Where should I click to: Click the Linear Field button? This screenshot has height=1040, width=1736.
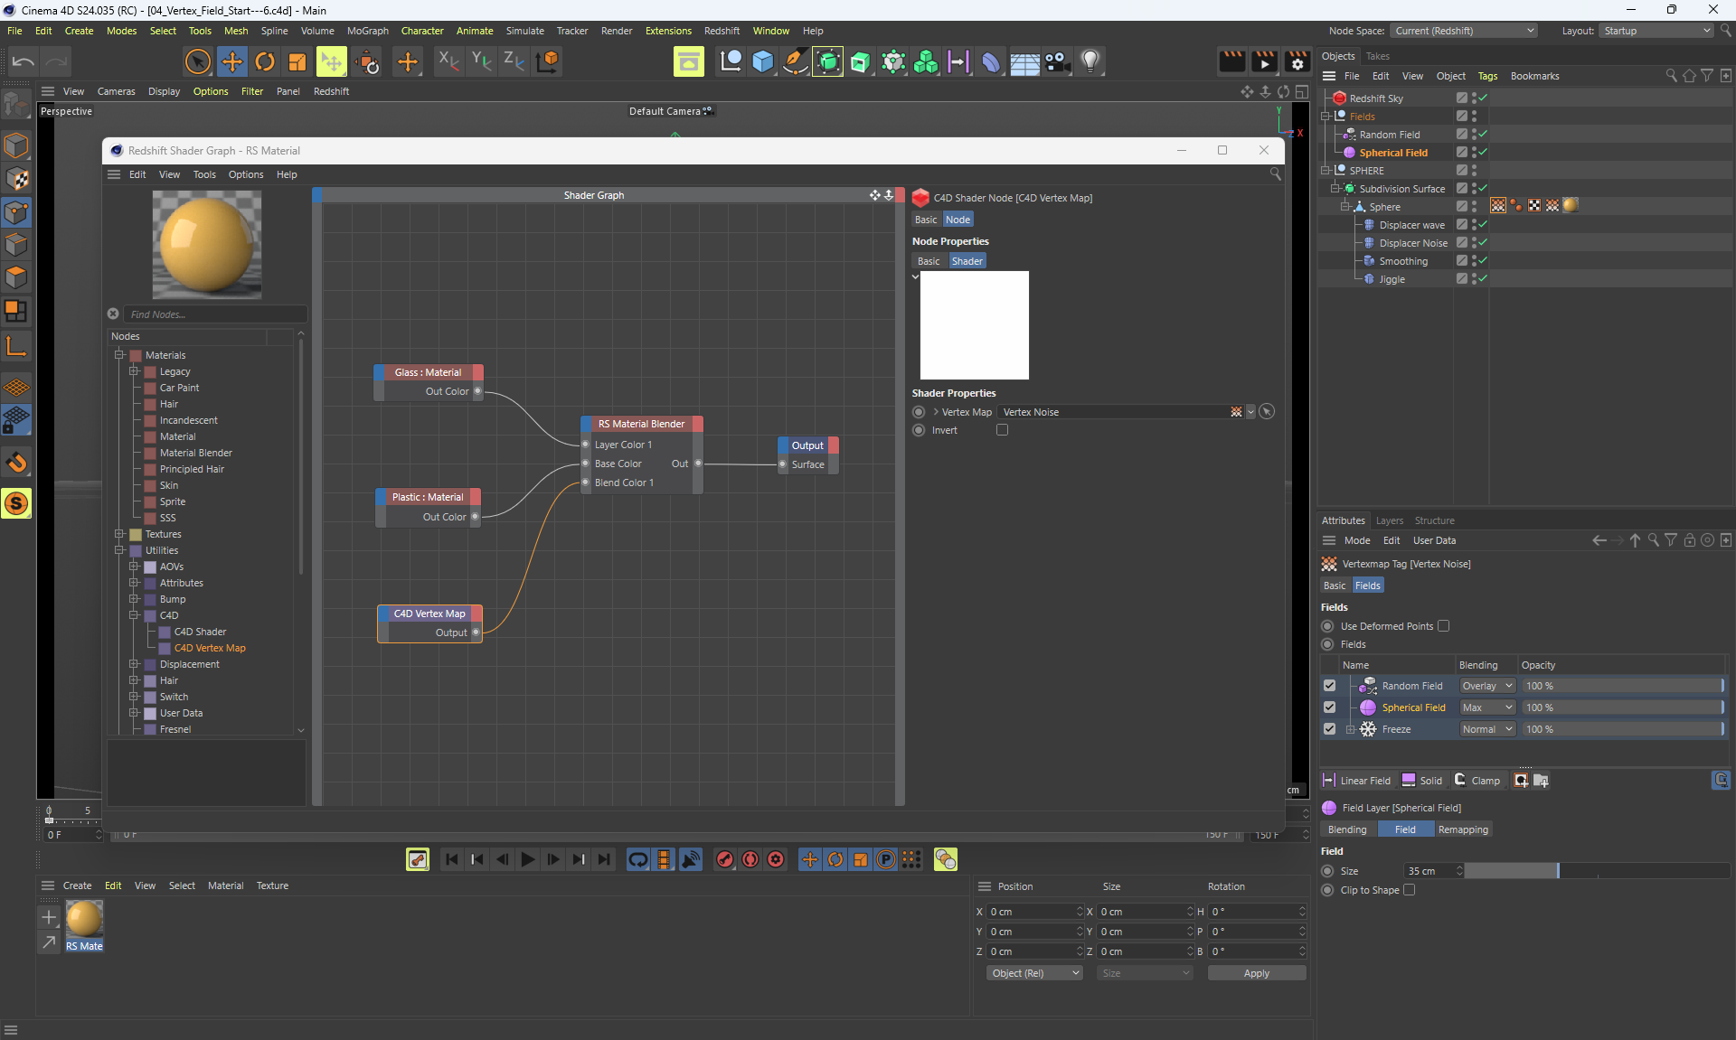pyautogui.click(x=1356, y=781)
